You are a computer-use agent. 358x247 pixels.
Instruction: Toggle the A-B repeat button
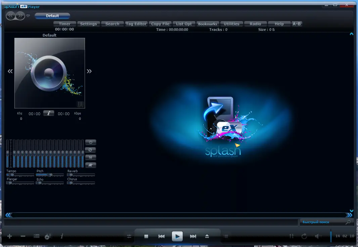(297, 24)
